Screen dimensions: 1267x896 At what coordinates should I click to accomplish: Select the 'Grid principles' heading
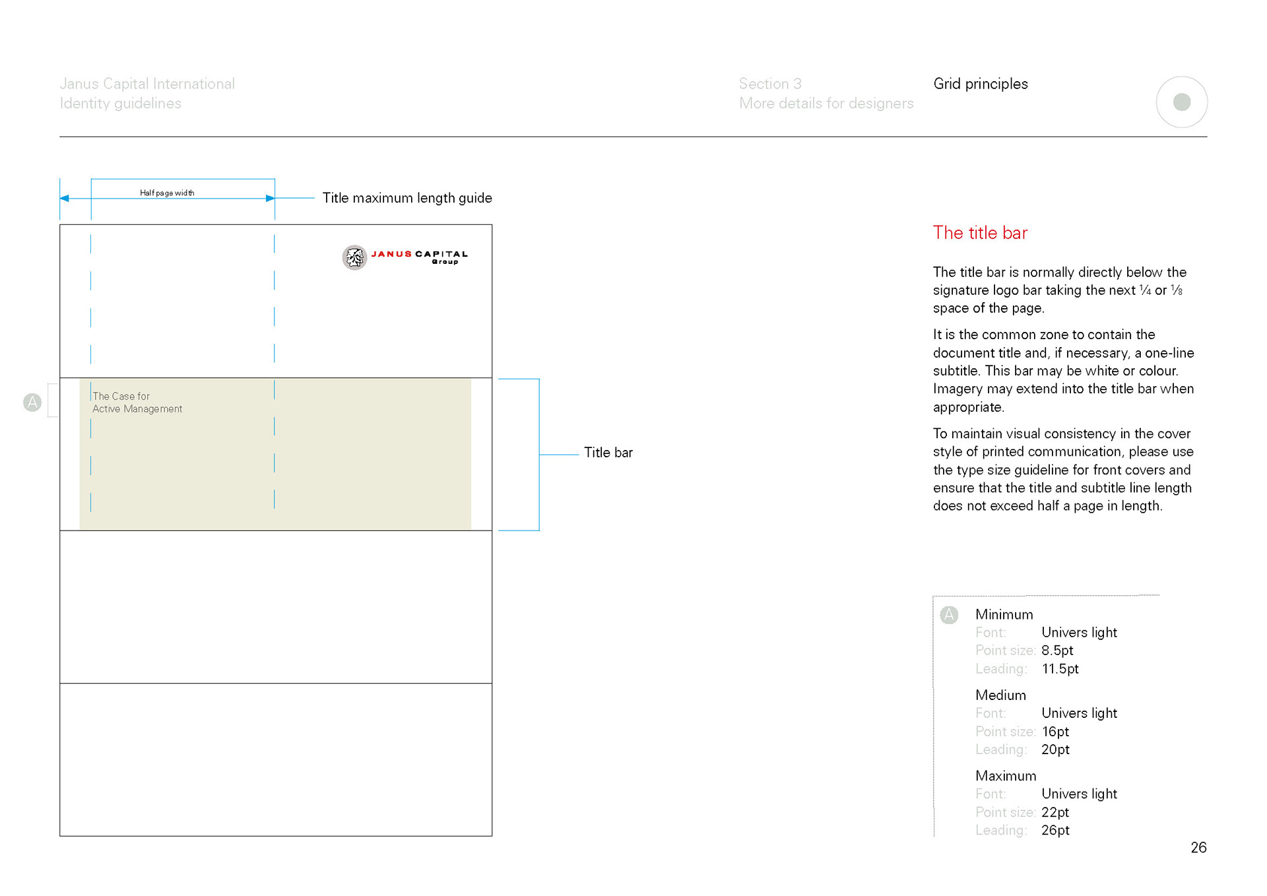(x=980, y=84)
